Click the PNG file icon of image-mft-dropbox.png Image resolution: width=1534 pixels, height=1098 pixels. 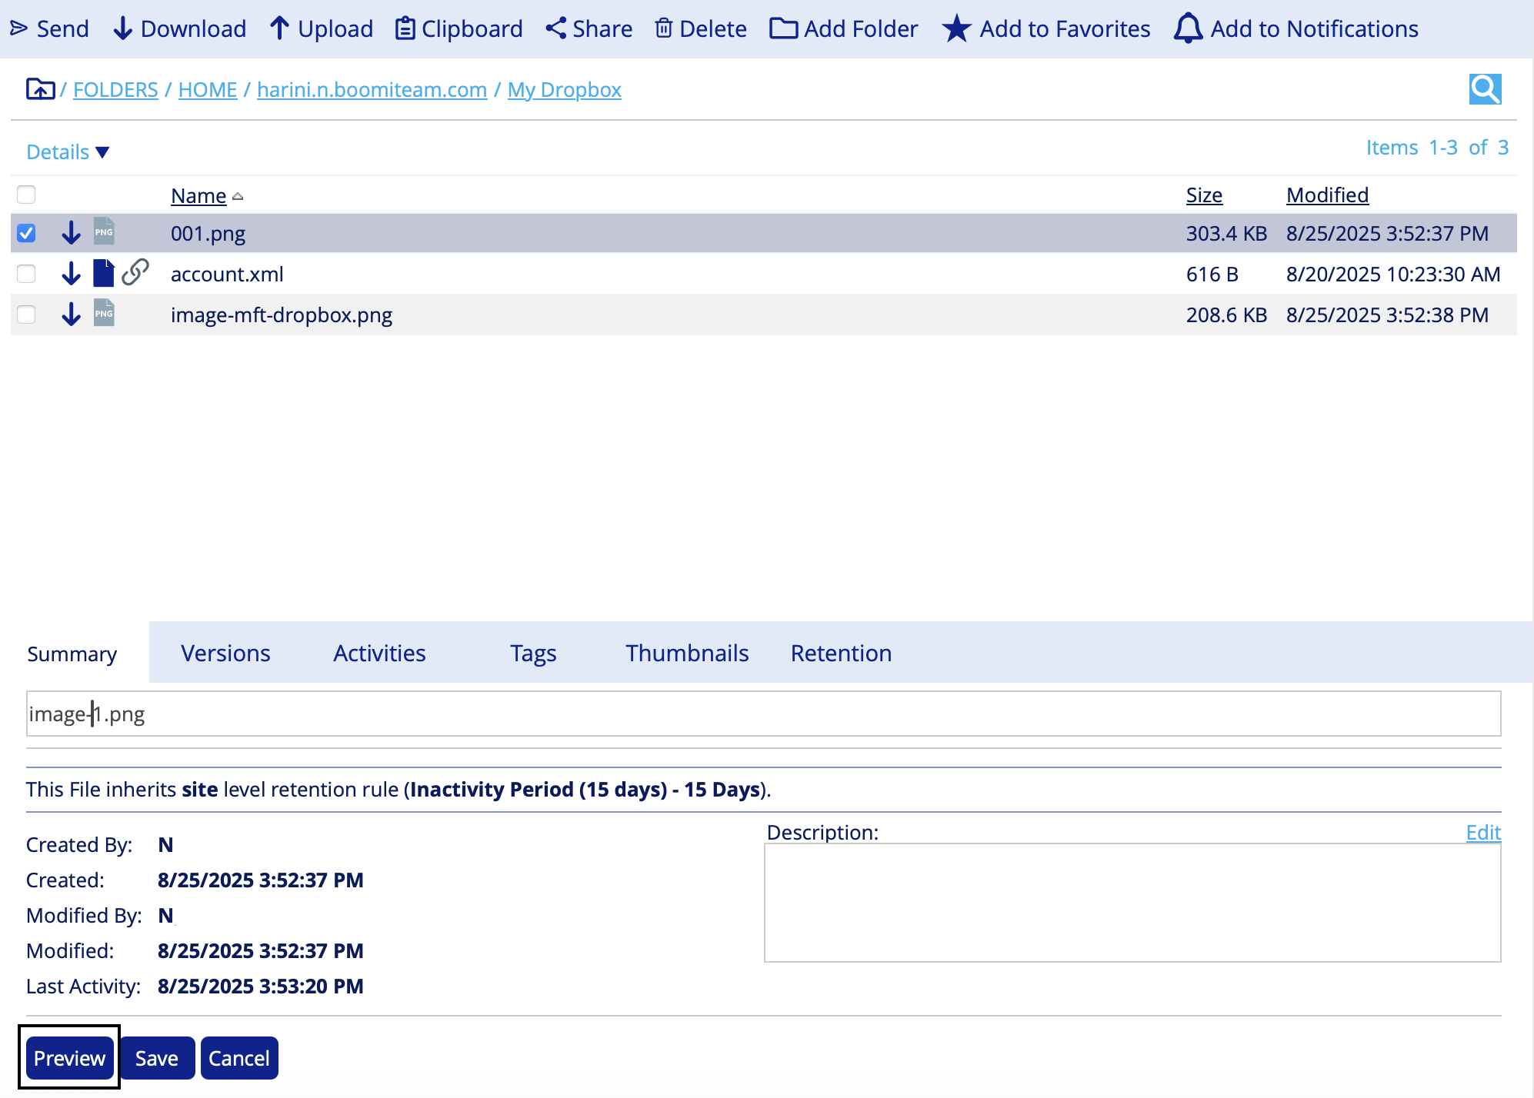click(x=104, y=313)
